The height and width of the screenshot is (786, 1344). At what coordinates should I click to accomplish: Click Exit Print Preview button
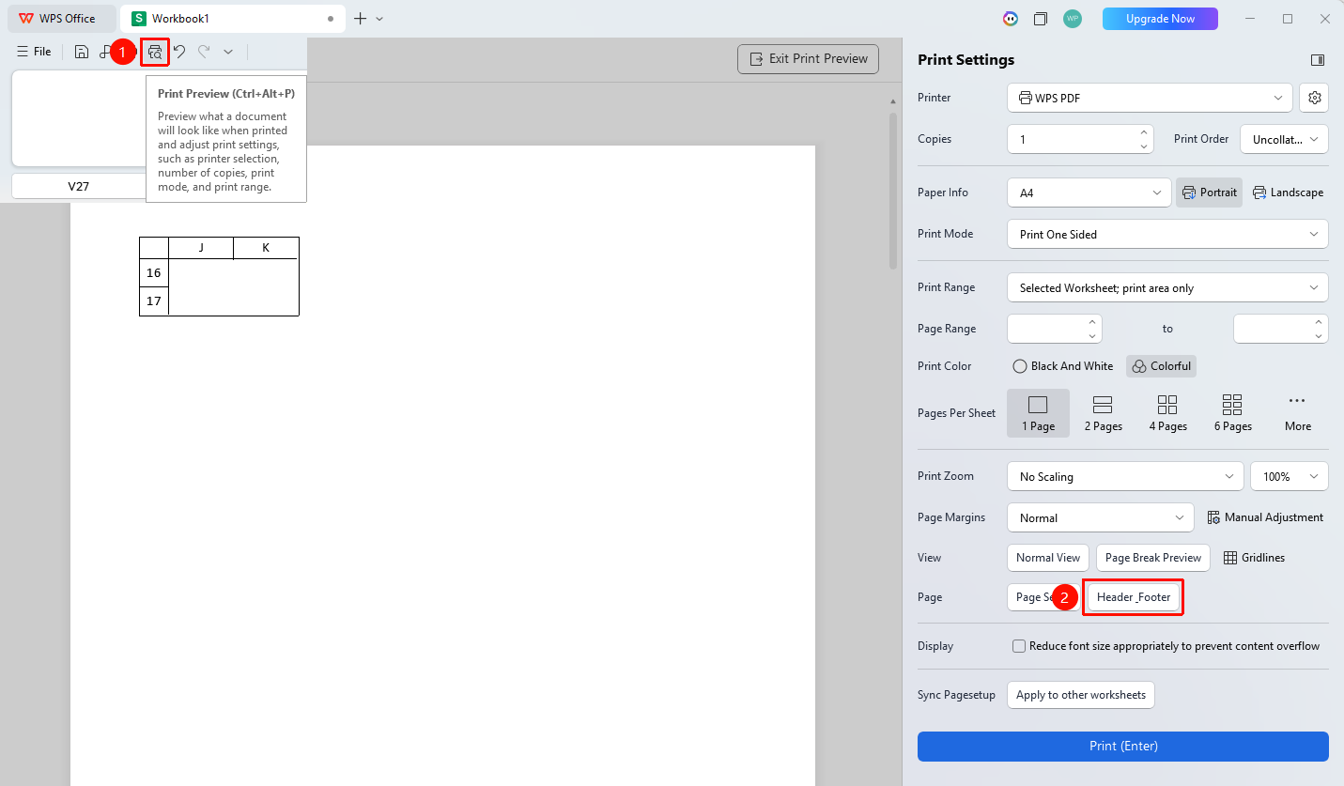pyautogui.click(x=809, y=58)
